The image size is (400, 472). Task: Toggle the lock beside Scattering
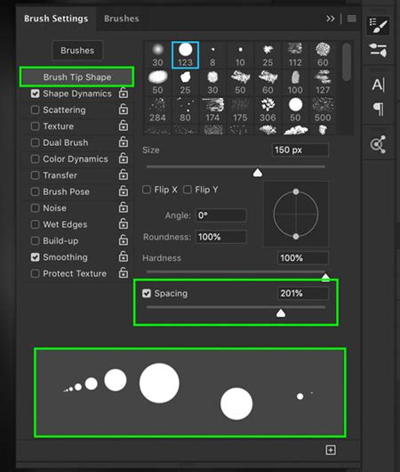(124, 110)
